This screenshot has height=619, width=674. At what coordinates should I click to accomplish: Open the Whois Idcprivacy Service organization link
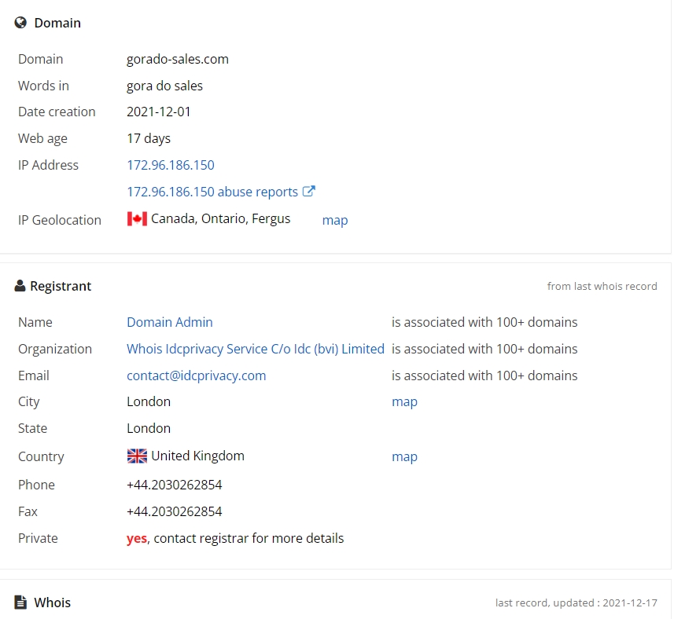(x=256, y=349)
